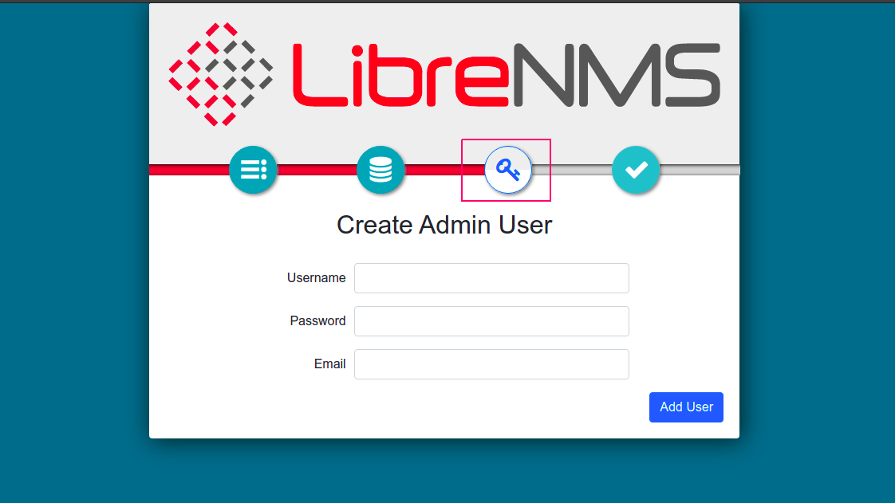Open the pre-install checks step icon

(253, 169)
